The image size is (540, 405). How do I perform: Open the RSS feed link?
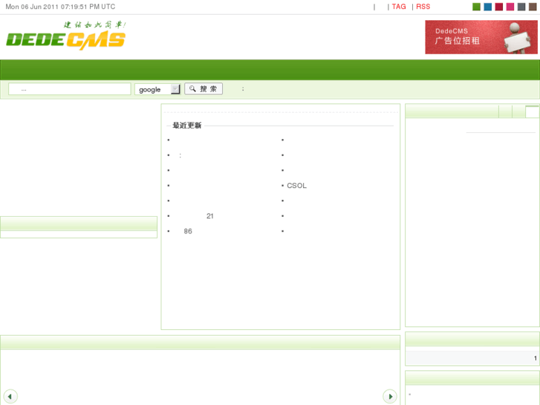click(x=423, y=7)
